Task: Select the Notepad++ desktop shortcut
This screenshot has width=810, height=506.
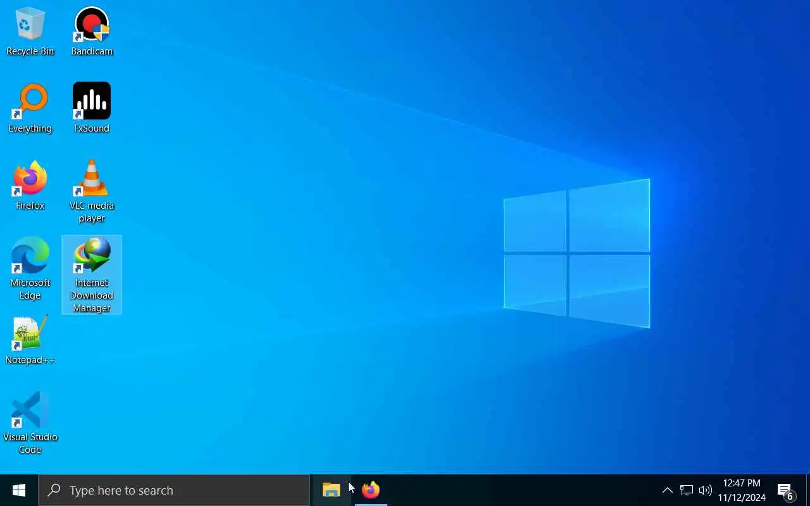Action: pos(30,340)
